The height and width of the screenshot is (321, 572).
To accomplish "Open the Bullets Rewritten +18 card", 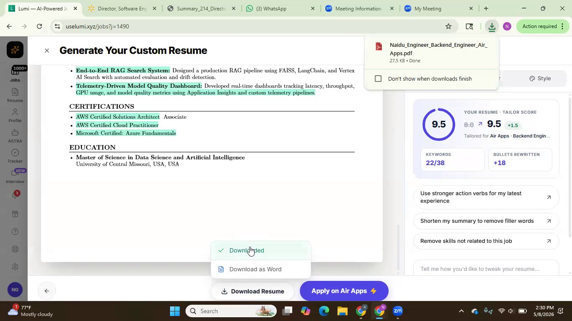I will pos(520,159).
